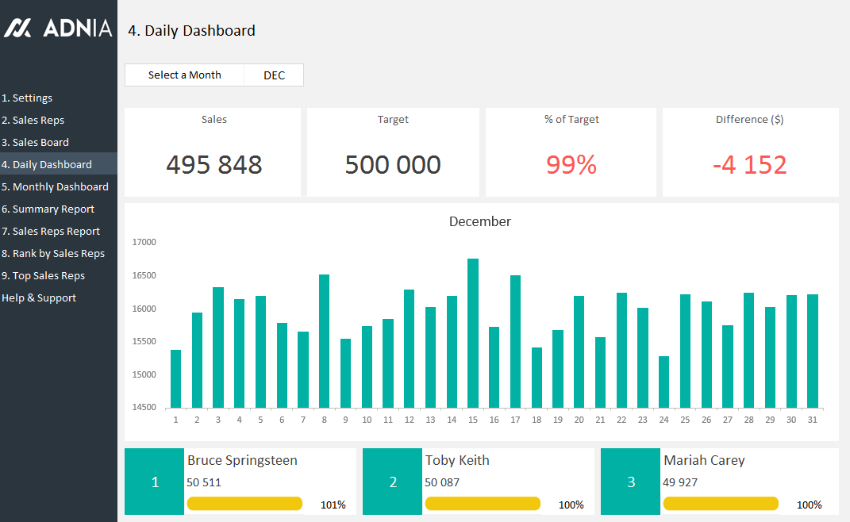Go to Rank by Sales Reps
Screen dimensions: 850x522
[53, 254]
